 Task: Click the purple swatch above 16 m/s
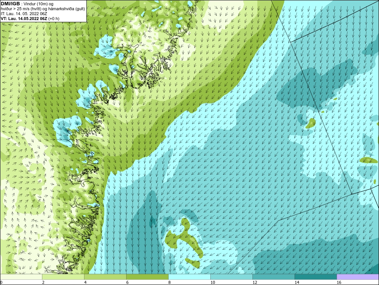click(358, 277)
